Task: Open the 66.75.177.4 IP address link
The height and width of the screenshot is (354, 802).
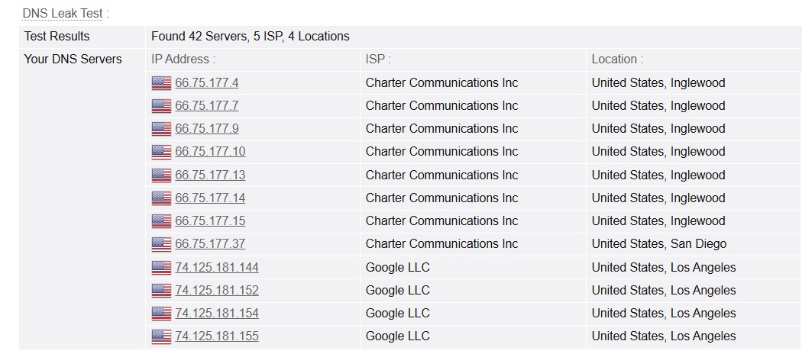Action: click(x=207, y=82)
